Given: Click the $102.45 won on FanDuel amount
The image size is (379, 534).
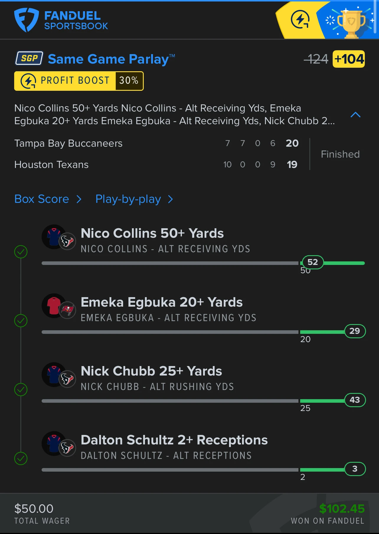Looking at the screenshot, I should tap(342, 509).
